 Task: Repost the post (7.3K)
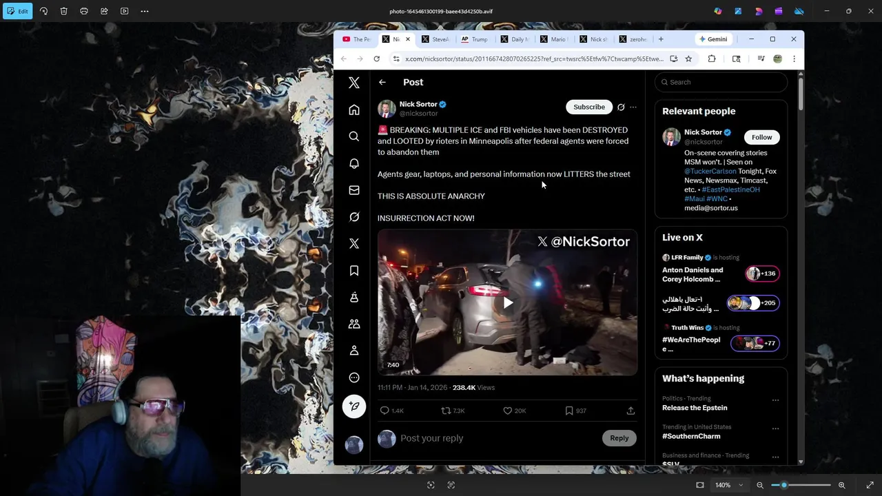pyautogui.click(x=453, y=411)
